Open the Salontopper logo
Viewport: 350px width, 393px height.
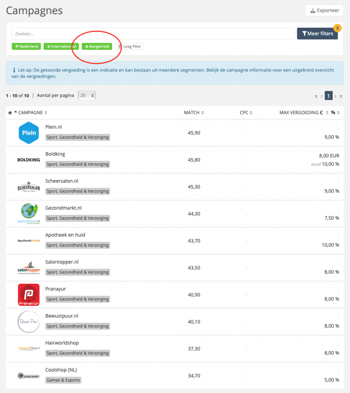click(28, 268)
